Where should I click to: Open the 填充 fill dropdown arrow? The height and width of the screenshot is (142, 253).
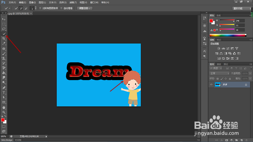[x=250, y=78]
